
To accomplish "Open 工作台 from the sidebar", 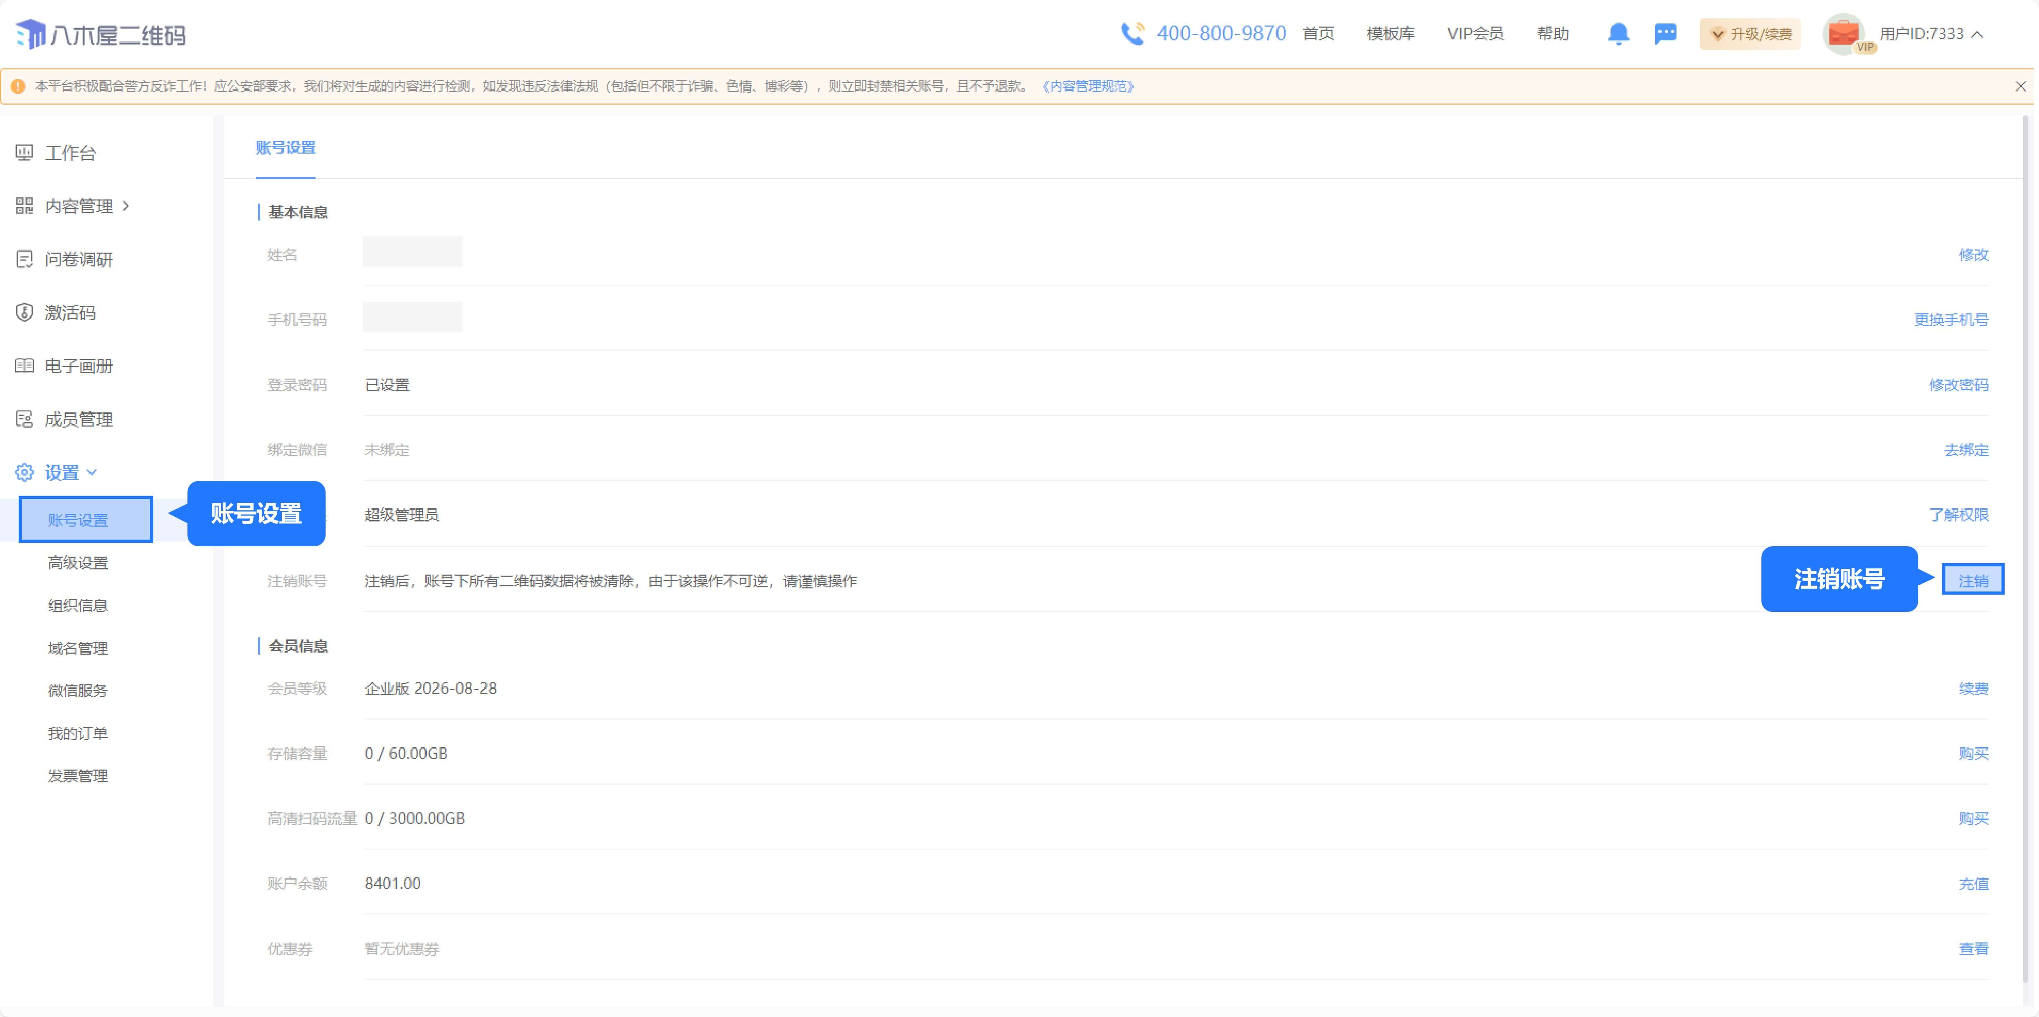I will [x=70, y=153].
